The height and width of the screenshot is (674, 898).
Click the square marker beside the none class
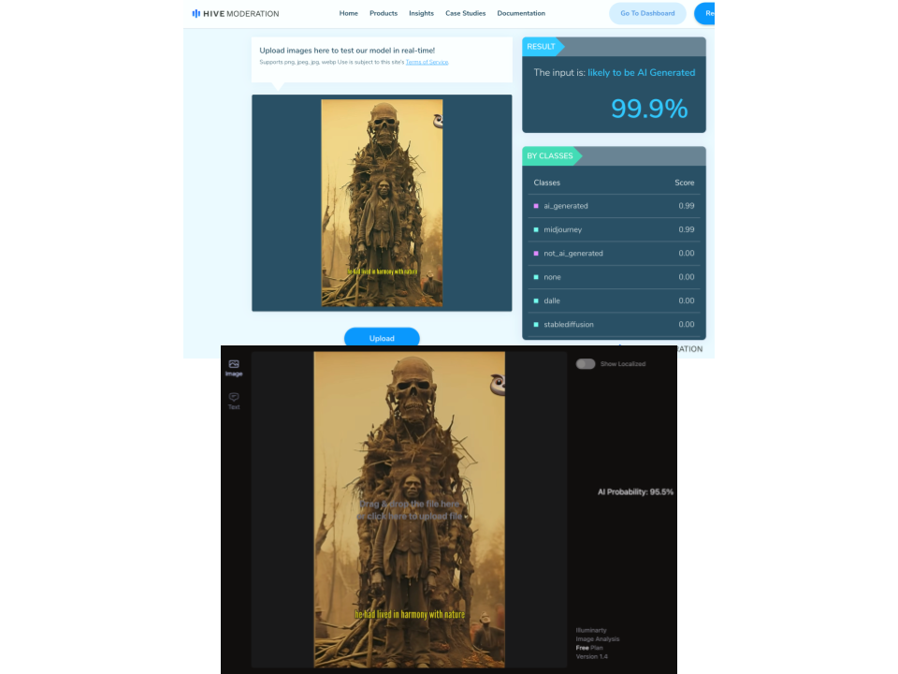(x=536, y=277)
